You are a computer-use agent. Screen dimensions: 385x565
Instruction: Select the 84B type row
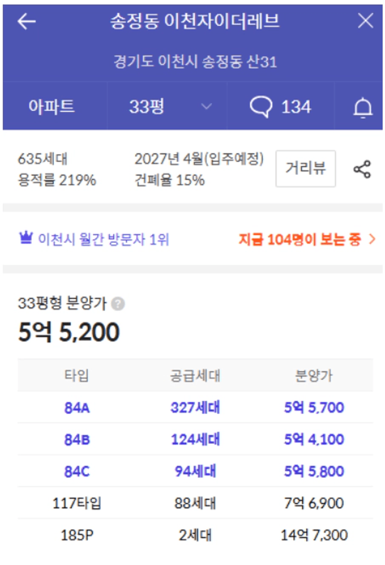point(196,440)
